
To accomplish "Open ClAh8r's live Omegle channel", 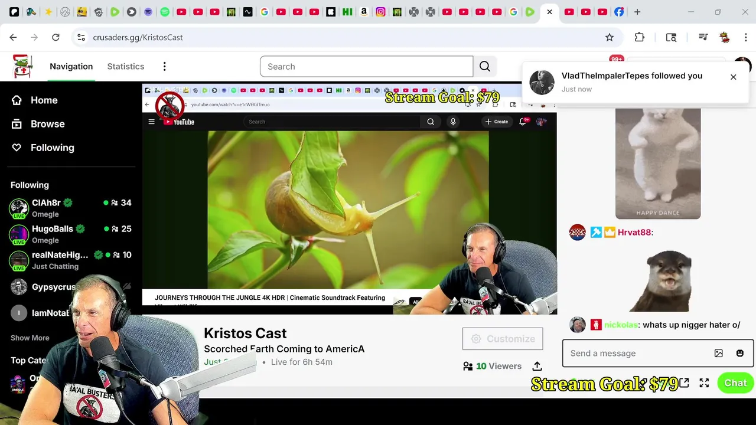I will tap(70, 208).
